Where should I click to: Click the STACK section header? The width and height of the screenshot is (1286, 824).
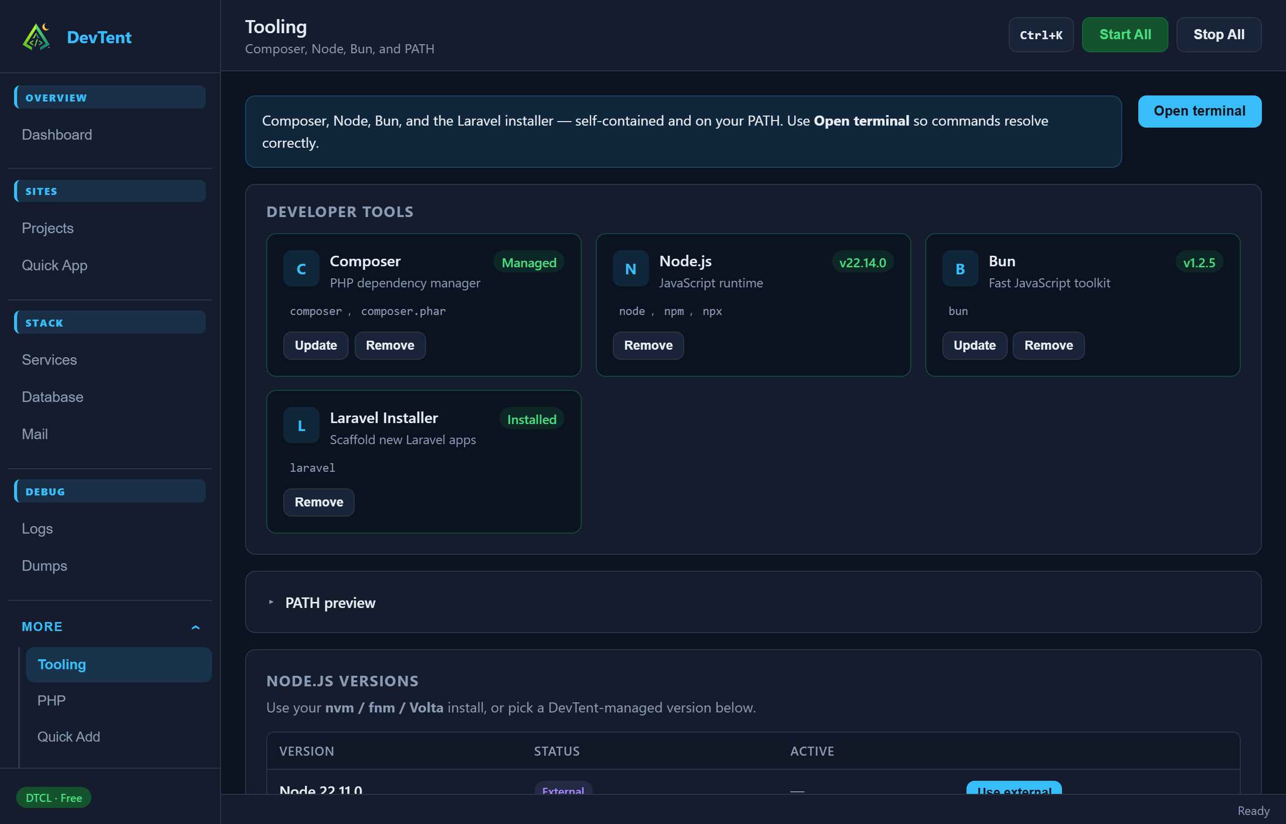coord(110,323)
